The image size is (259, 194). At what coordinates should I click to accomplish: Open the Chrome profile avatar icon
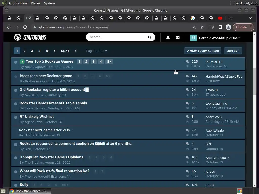click(228, 27)
